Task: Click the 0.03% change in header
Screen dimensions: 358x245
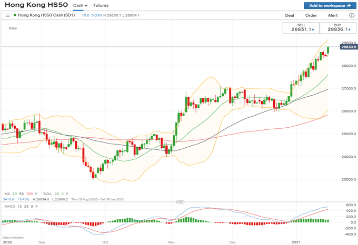Action: (96, 15)
